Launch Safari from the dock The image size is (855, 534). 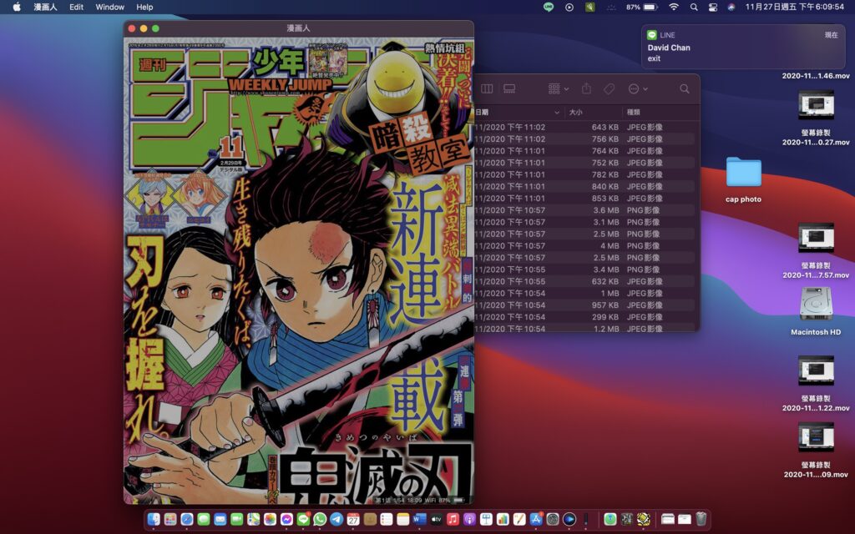point(187,519)
